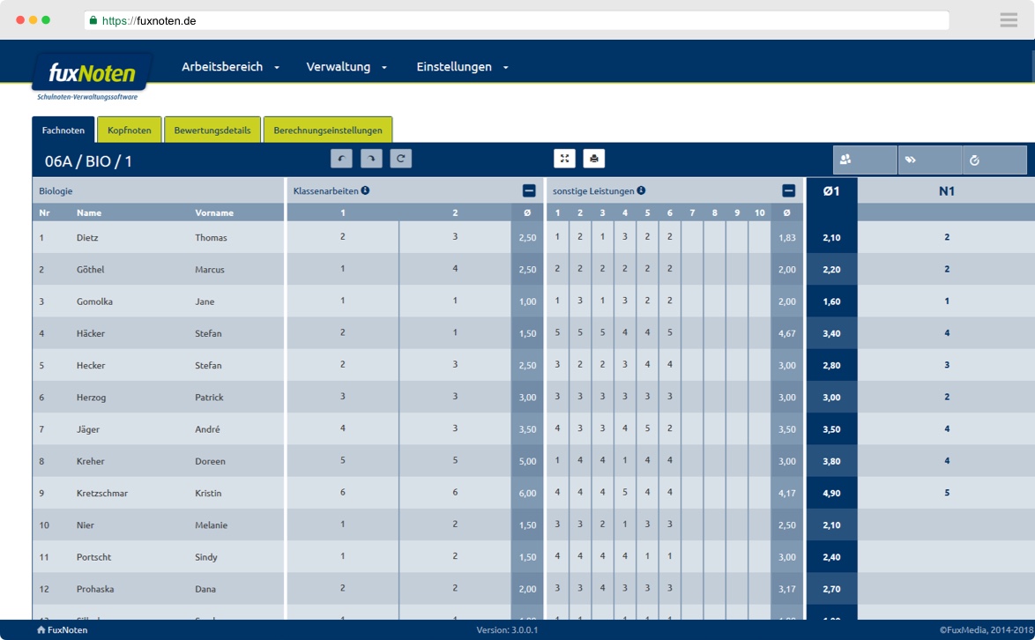Open the Einstellungen dropdown menu
The image size is (1035, 640).
[x=462, y=67]
